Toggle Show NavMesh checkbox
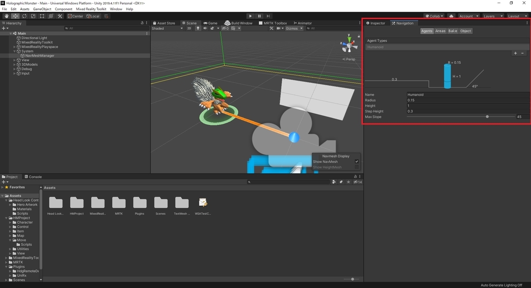531x288 pixels. coord(357,162)
